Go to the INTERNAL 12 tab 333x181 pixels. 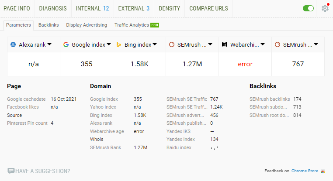click(92, 8)
